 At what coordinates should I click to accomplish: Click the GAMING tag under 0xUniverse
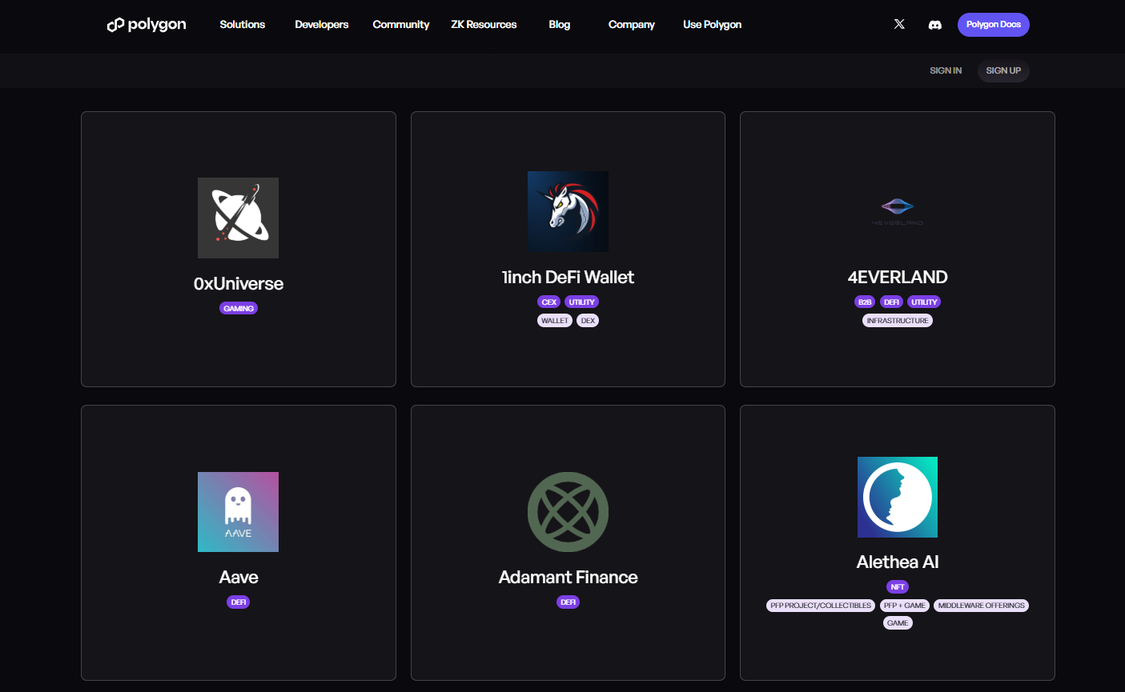click(x=239, y=308)
